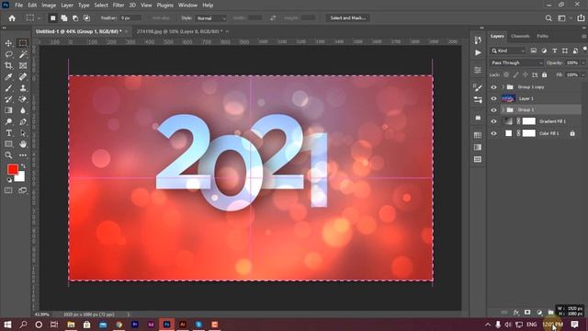Hide the Group 1 copy layer

493,87
